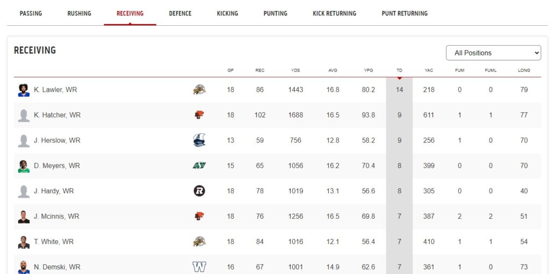Click the team logo next to K. Lawler
This screenshot has width=550, height=274.
(199, 90)
